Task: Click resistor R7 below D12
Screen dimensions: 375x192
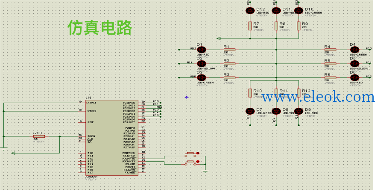Action: (x=250, y=26)
